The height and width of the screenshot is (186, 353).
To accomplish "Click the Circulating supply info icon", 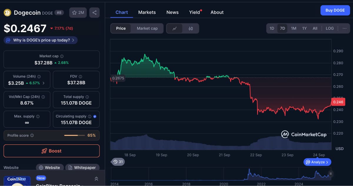I will point(90,116).
